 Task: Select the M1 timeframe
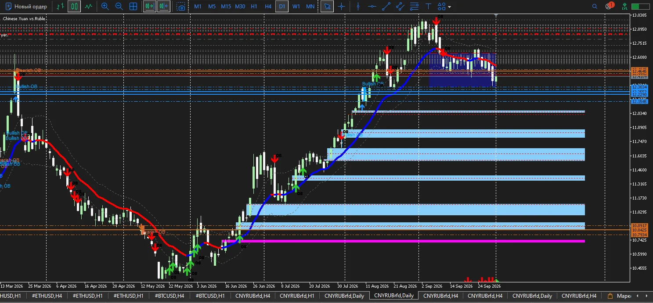tap(198, 7)
